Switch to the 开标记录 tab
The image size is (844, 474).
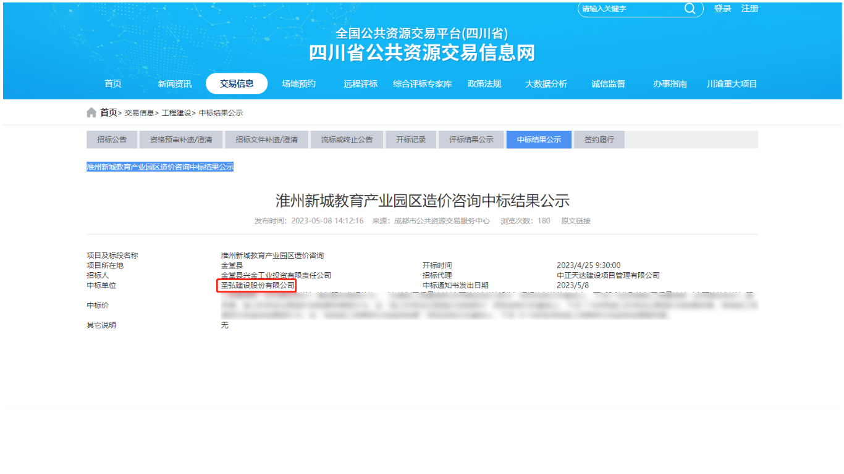[x=411, y=139]
